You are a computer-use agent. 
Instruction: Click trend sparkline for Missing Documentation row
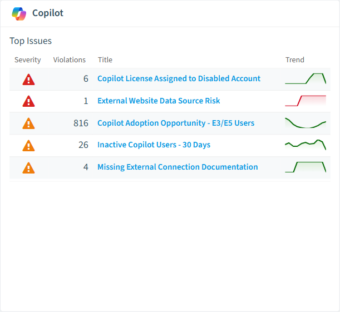click(x=305, y=167)
